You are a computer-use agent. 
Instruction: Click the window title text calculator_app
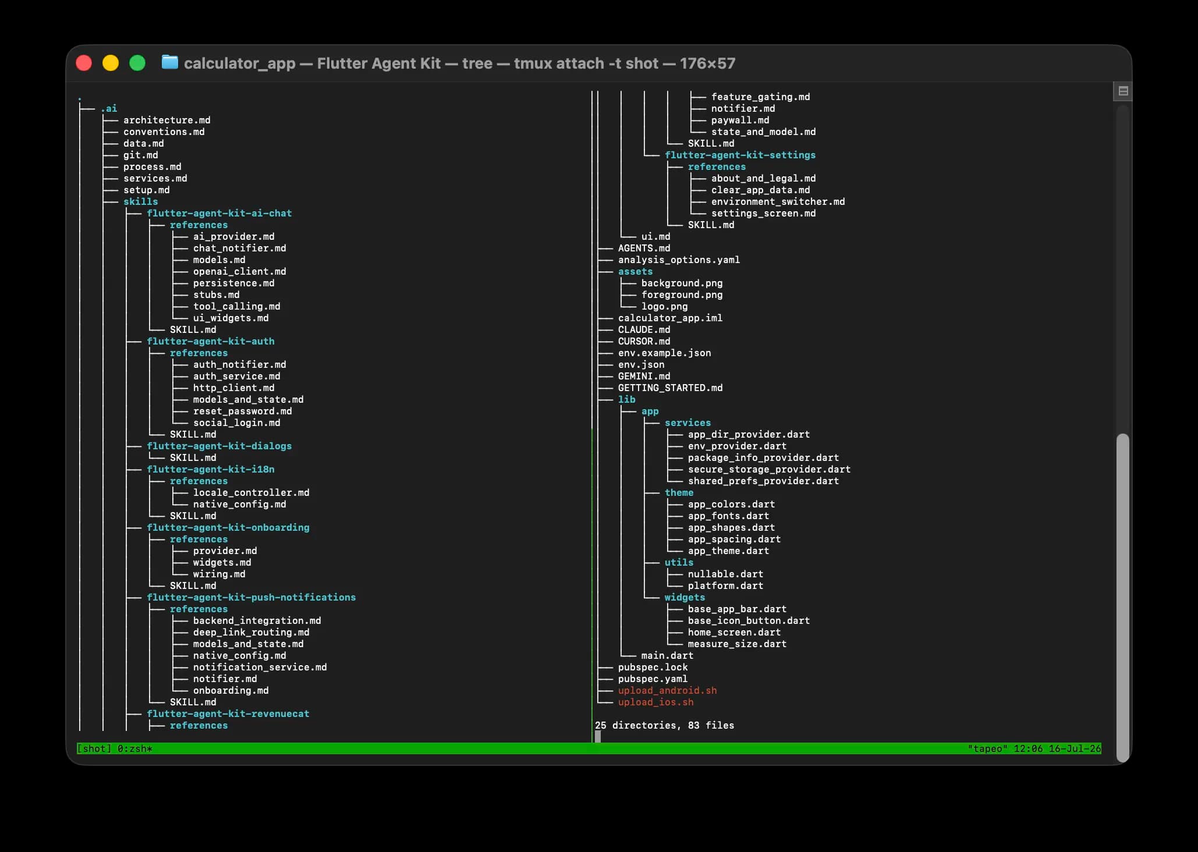click(x=240, y=63)
